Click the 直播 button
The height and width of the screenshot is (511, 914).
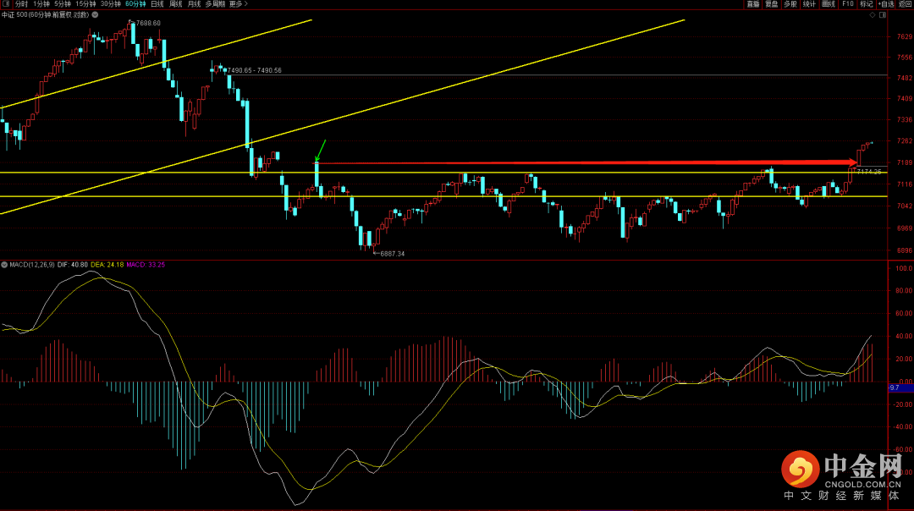point(753,4)
